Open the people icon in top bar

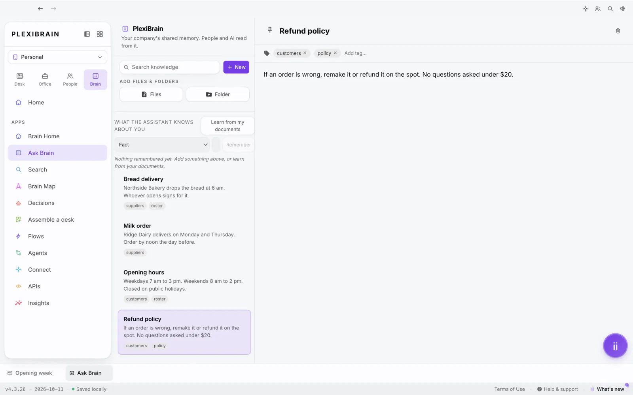point(598,9)
